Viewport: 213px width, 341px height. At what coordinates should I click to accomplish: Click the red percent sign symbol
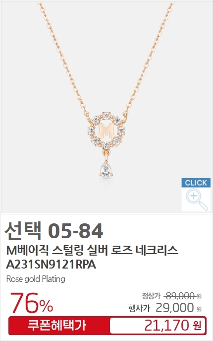click(x=46, y=306)
